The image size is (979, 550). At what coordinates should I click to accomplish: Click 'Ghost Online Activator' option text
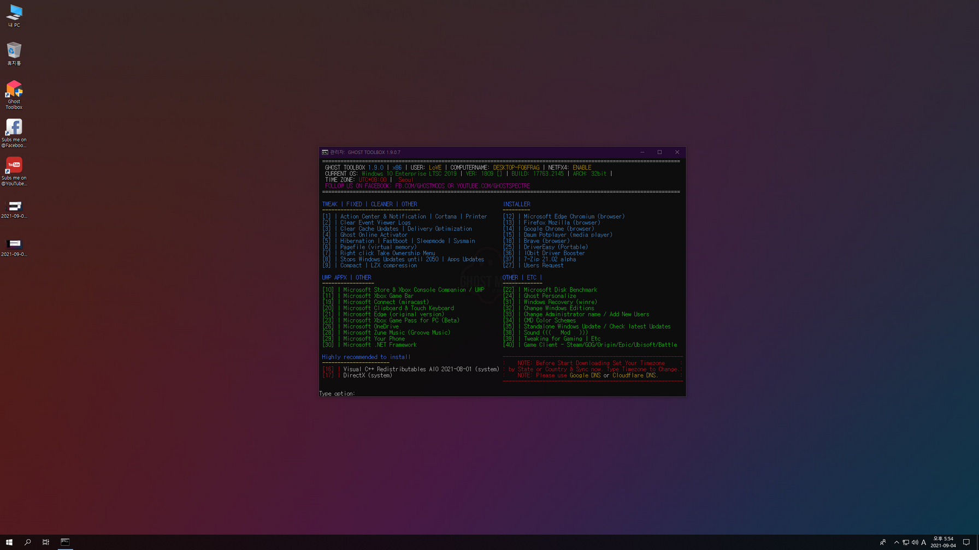374,235
